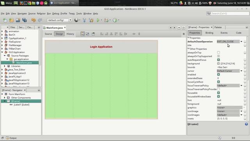
Task: Collapse the Other Properties section
Action: click(x=188, y=49)
